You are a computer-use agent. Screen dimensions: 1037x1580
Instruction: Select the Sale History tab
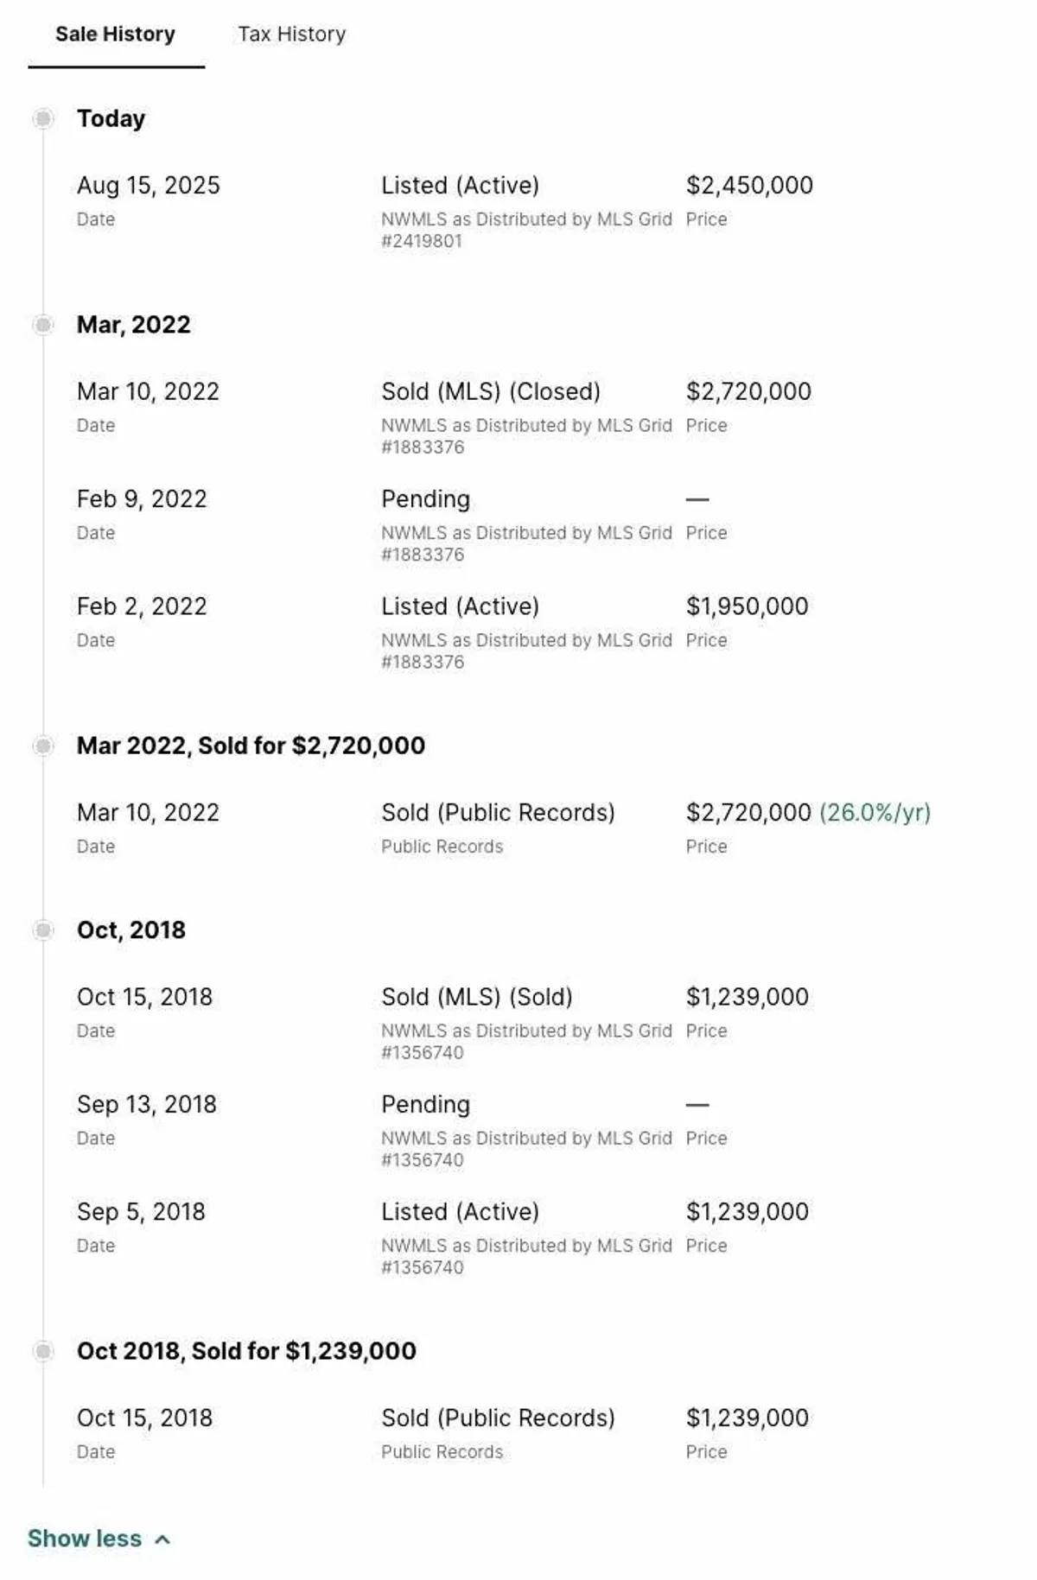[115, 35]
